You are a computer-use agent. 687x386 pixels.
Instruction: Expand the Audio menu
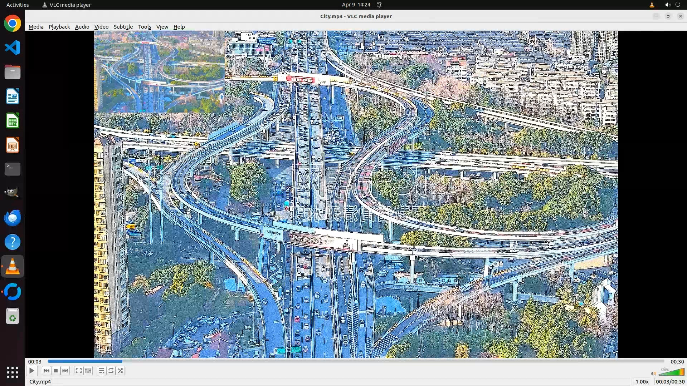pos(82,27)
